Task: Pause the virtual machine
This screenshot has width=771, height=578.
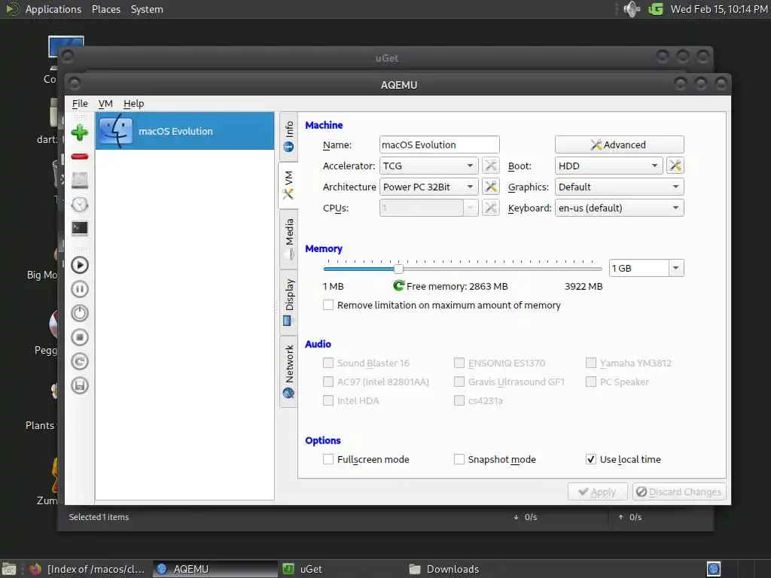Action: [80, 289]
